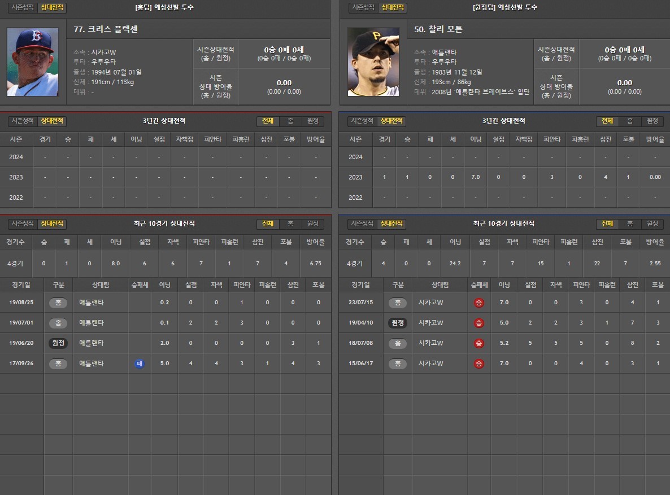Click away pitcher ERA value 2.55
This screenshot has width=670, height=495.
(x=655, y=264)
